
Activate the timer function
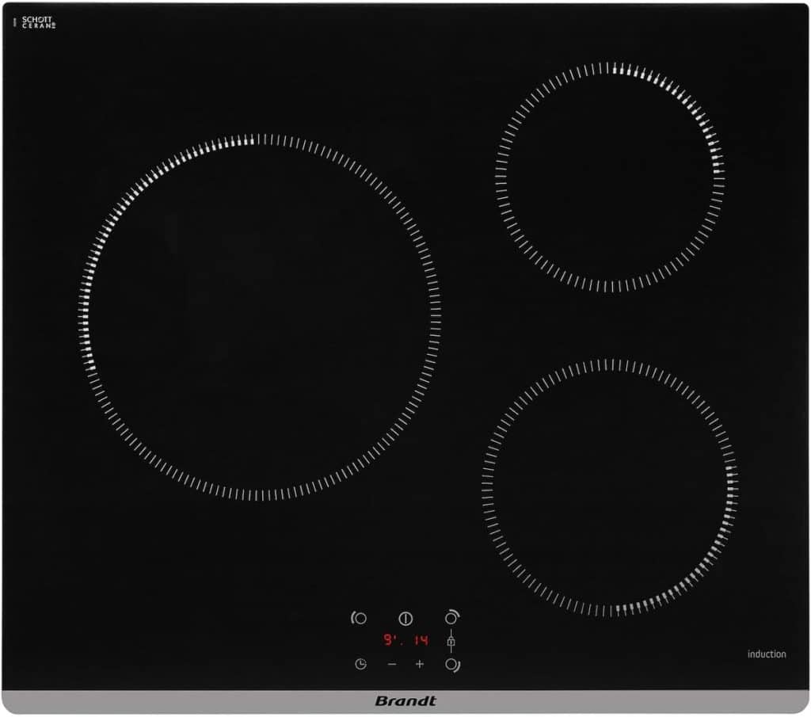click(360, 663)
